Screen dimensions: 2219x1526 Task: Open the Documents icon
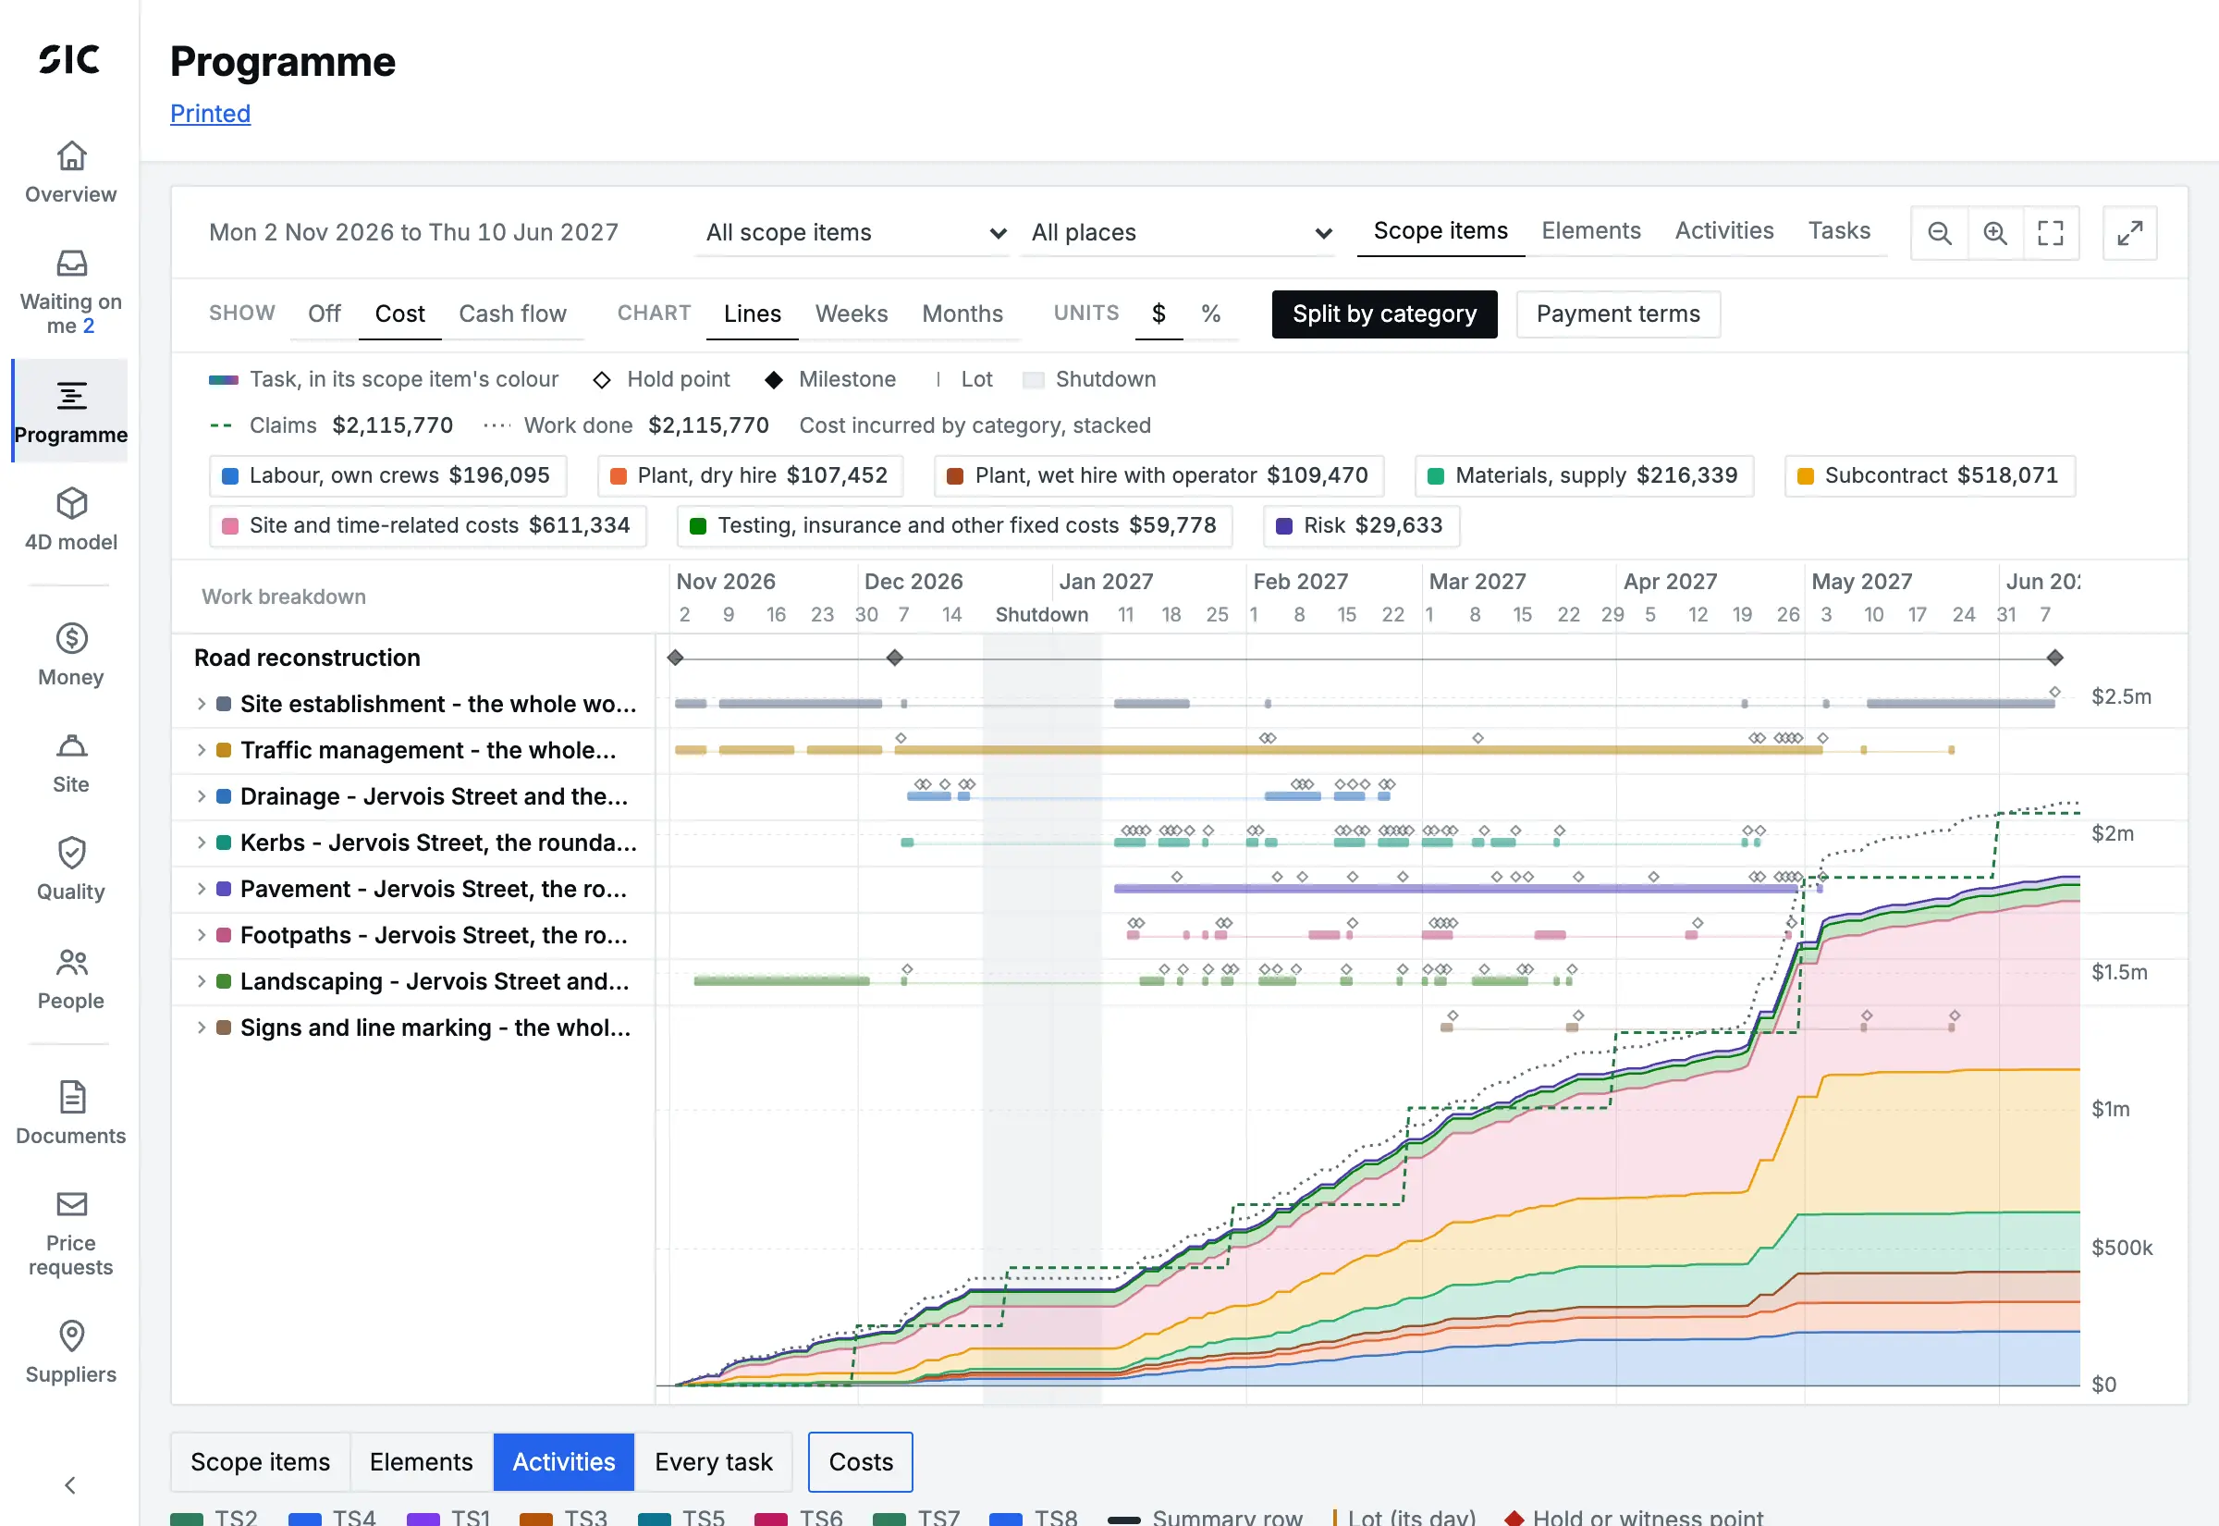[72, 1097]
